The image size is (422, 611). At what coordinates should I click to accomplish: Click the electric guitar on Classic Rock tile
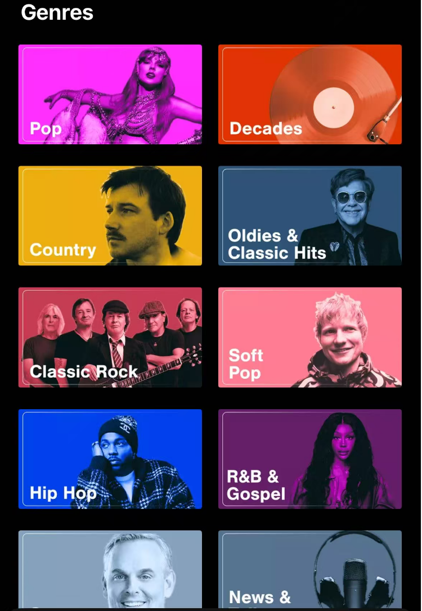pos(155,368)
